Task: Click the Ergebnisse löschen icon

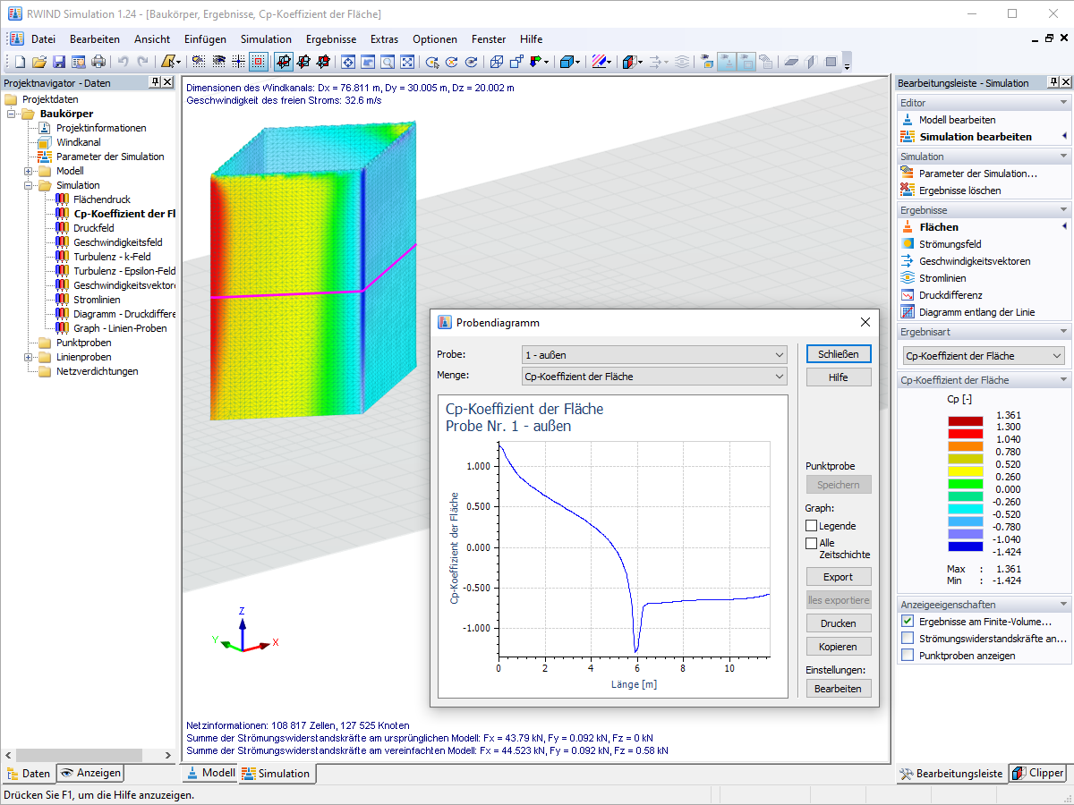Action: point(908,191)
